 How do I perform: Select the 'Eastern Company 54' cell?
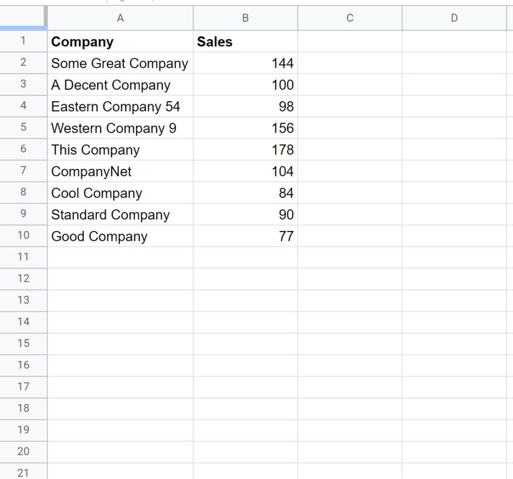click(x=120, y=106)
